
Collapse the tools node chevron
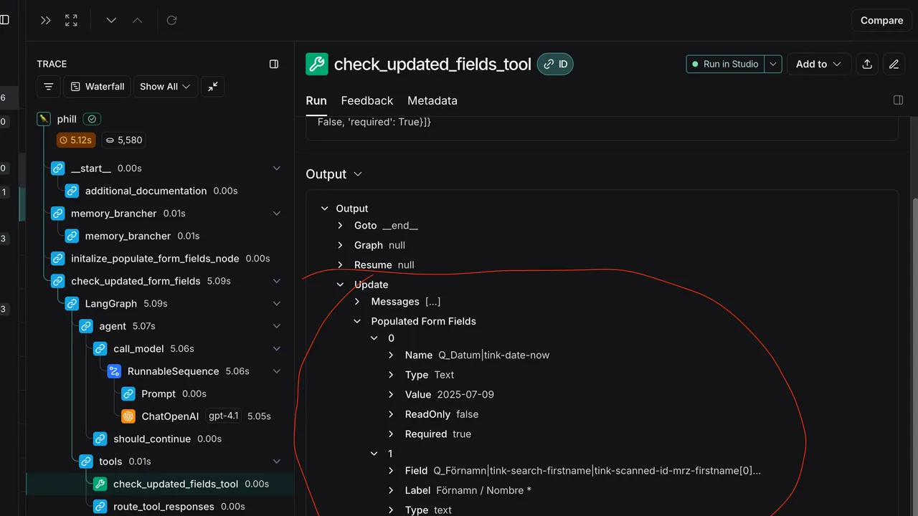click(x=277, y=462)
